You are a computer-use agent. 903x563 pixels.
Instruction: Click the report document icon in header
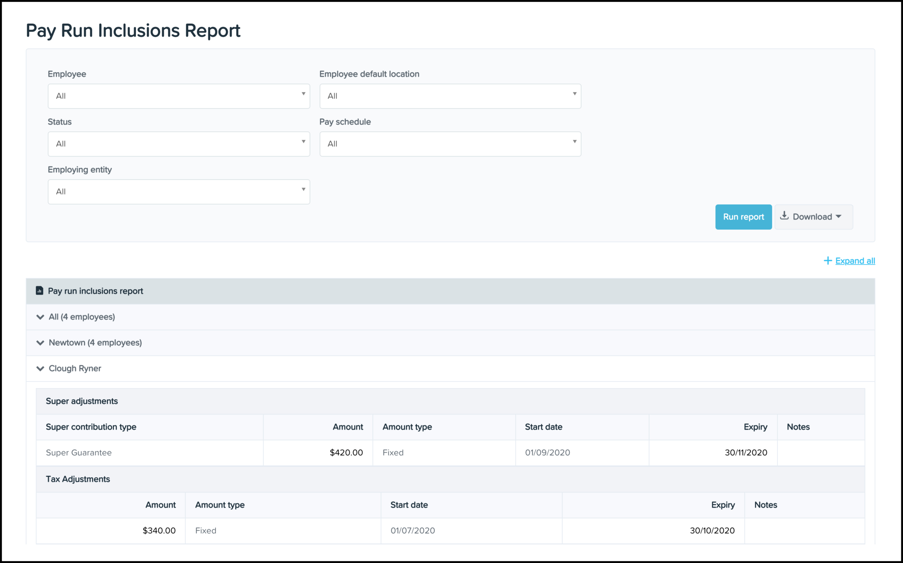coord(39,290)
